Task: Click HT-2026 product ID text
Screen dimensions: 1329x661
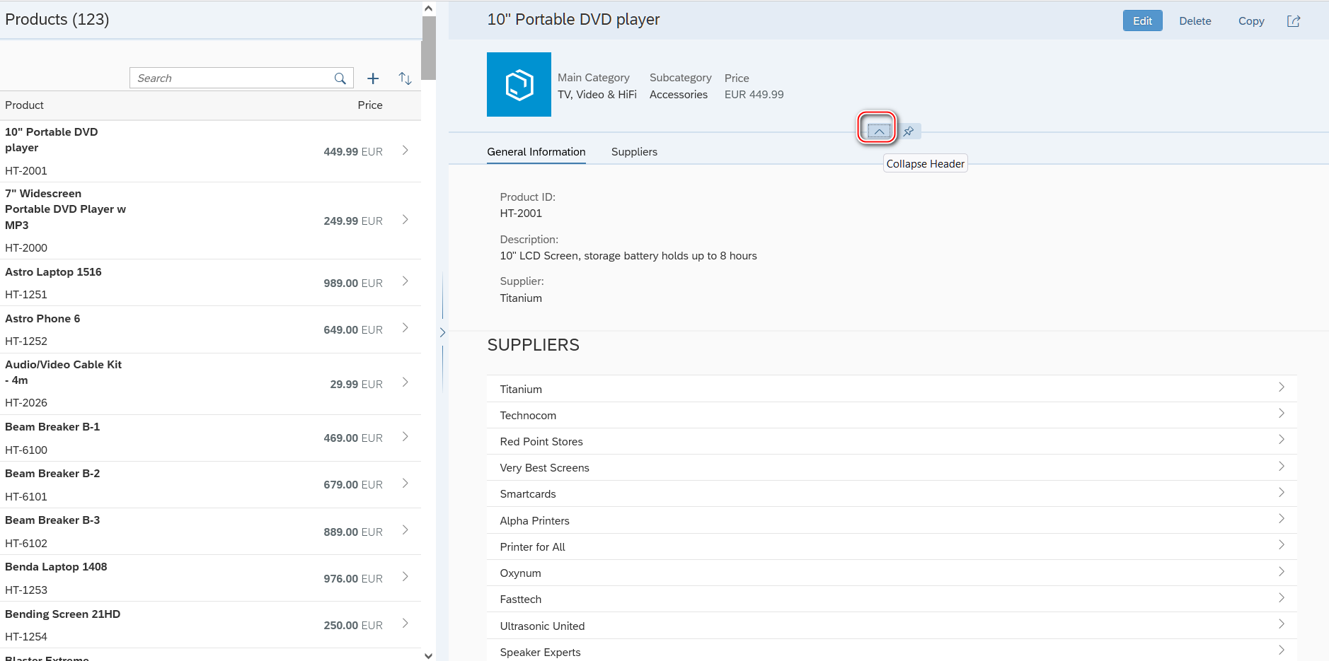Action: coord(26,403)
